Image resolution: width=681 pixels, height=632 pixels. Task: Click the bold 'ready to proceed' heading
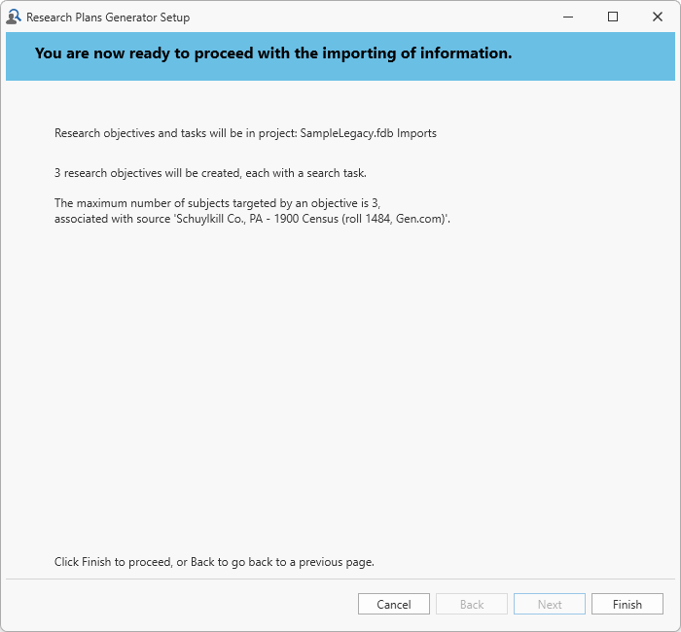click(272, 53)
